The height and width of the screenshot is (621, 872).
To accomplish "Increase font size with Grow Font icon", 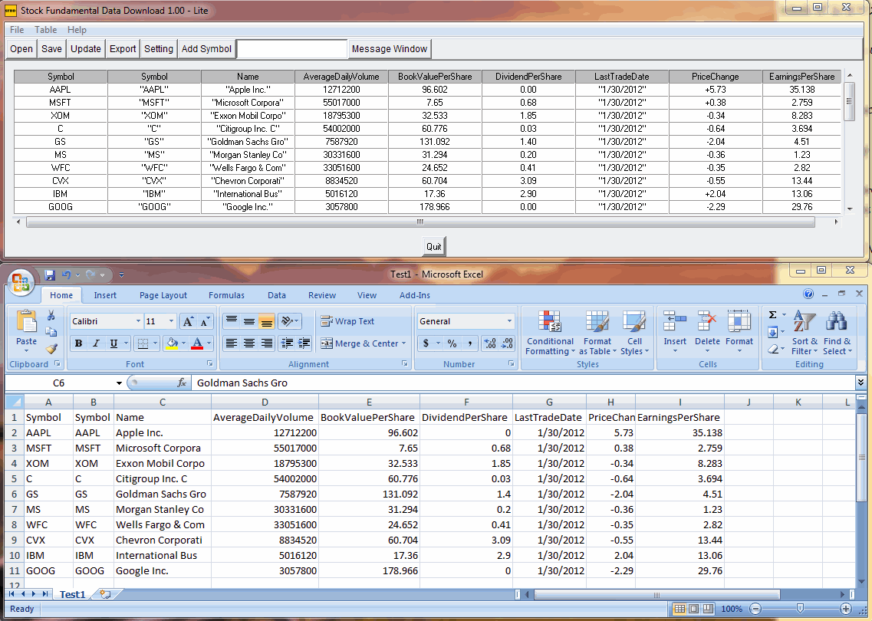I will coord(189,321).
